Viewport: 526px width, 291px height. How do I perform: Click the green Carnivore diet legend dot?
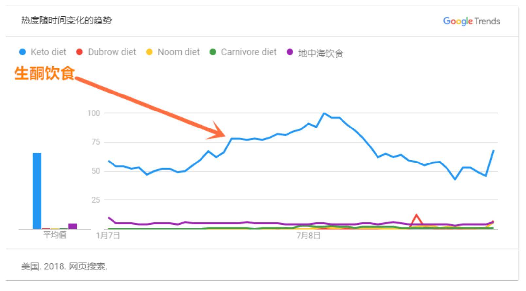coord(213,52)
